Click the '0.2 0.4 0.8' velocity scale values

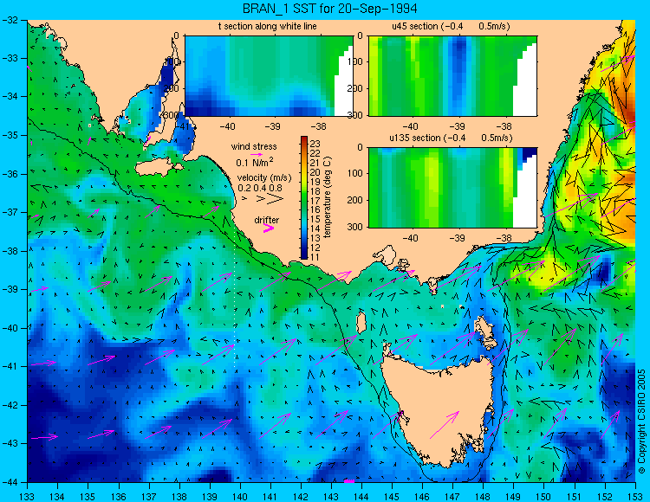tap(260, 188)
